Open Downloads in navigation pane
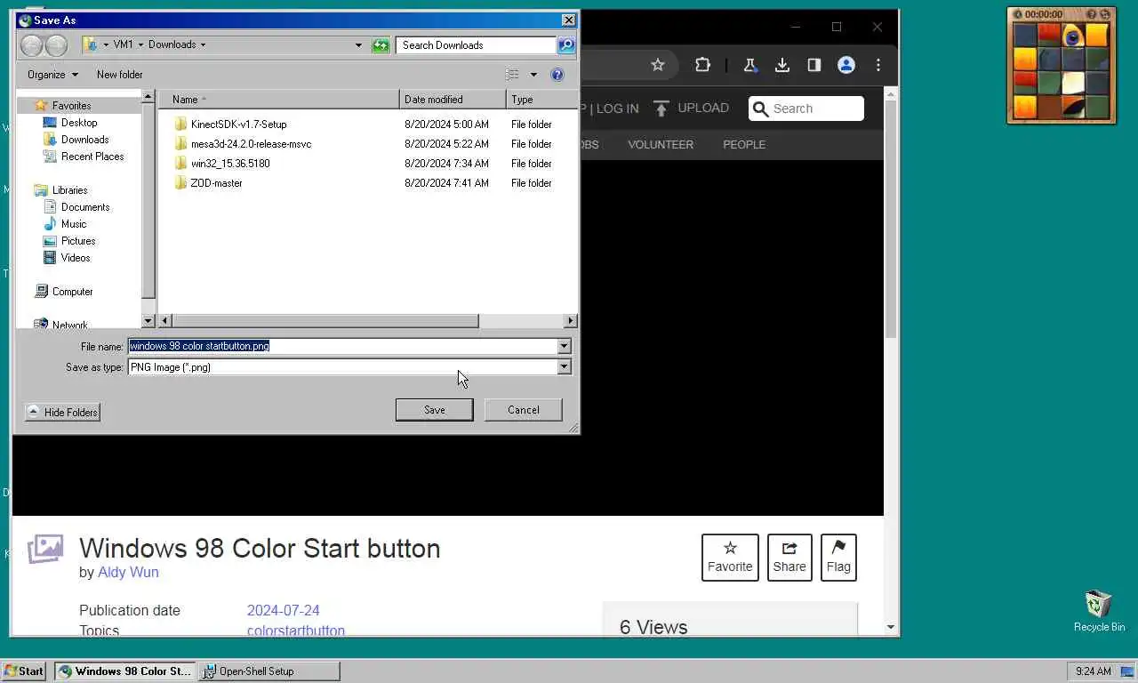This screenshot has height=683, width=1138. pos(84,140)
